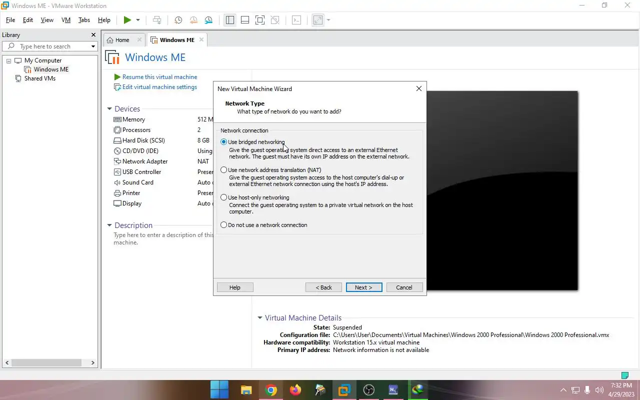Collapse the Description section
Image resolution: width=640 pixels, height=400 pixels.
[109, 225]
